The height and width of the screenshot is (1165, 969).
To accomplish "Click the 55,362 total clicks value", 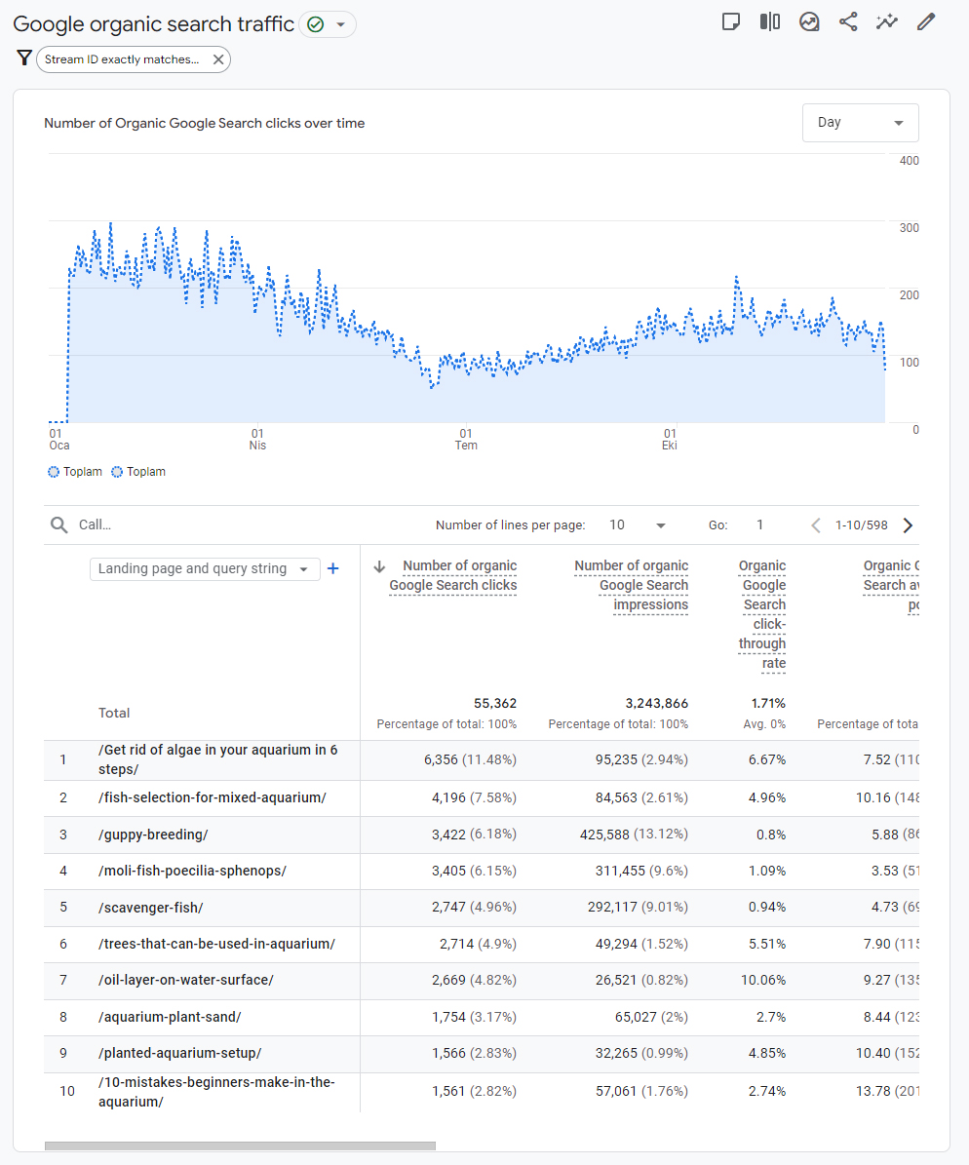I will 495,704.
